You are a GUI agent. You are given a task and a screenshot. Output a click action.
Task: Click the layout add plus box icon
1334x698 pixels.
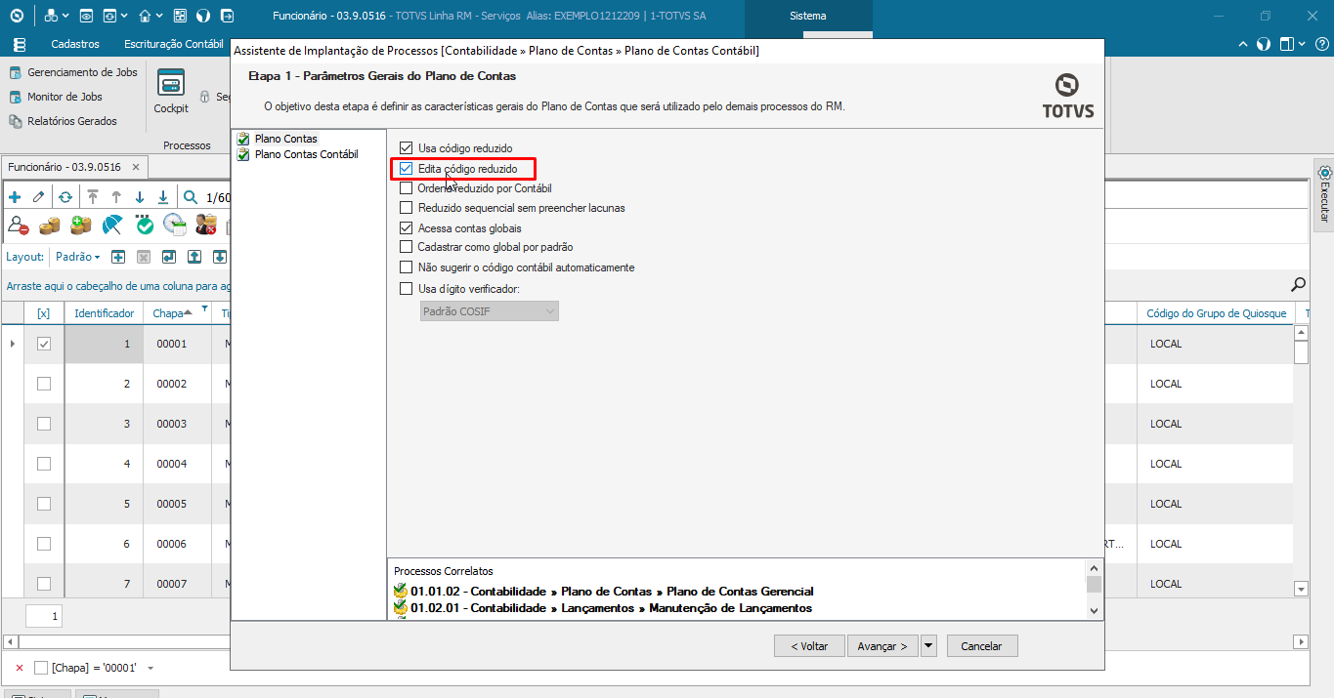(x=118, y=257)
